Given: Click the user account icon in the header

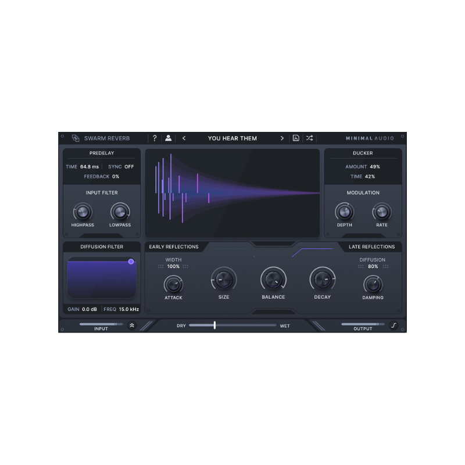Looking at the screenshot, I should [x=169, y=138].
